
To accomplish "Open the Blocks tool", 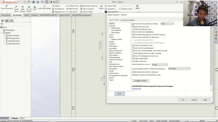I will (x=102, y=7).
